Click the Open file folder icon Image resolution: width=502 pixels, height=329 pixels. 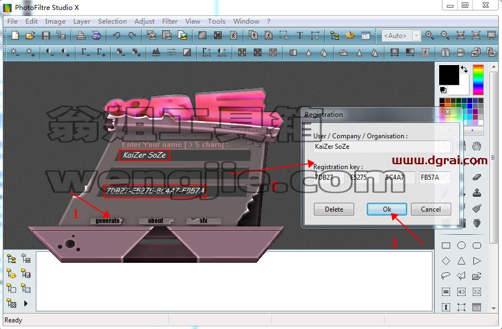pyautogui.click(x=30, y=35)
